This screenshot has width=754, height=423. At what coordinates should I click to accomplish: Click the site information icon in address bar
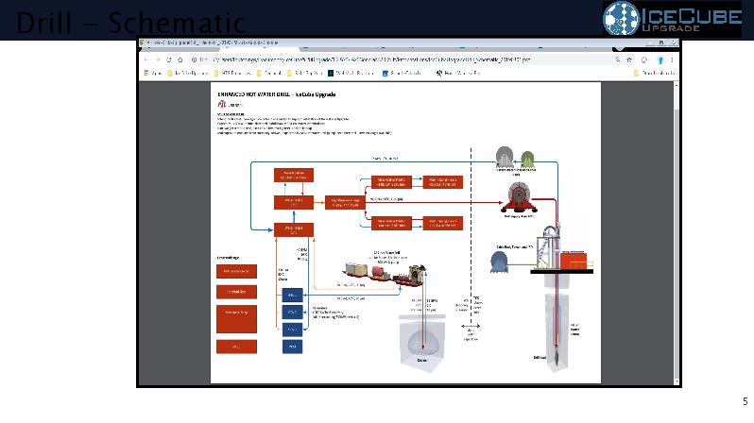194,58
